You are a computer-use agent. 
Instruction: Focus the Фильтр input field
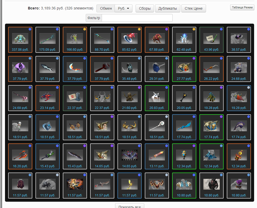pos(137,18)
